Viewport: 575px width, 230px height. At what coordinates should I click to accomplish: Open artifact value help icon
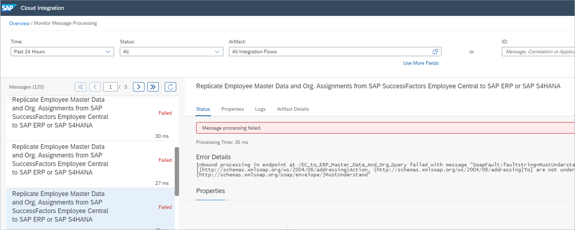click(435, 51)
